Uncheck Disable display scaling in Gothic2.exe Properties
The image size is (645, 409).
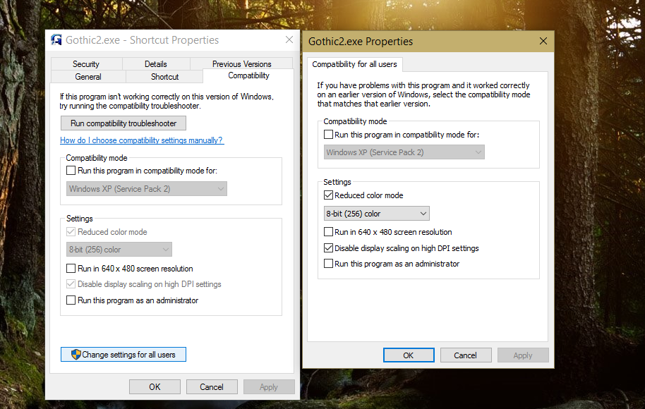pyautogui.click(x=328, y=248)
